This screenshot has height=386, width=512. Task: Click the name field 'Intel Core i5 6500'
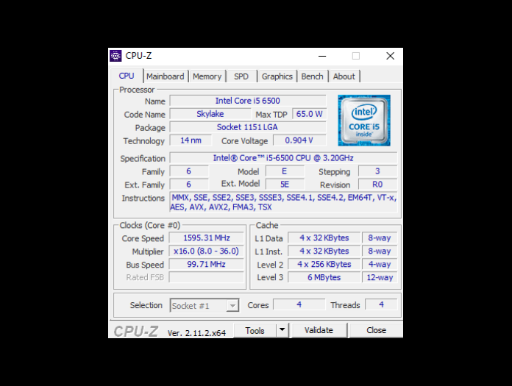pyautogui.click(x=248, y=101)
